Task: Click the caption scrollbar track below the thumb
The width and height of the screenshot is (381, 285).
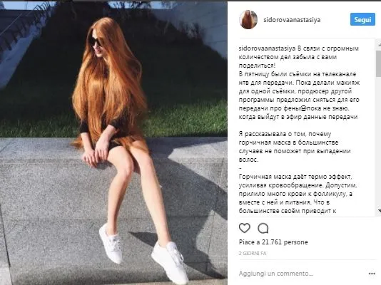Action: tap(379, 142)
